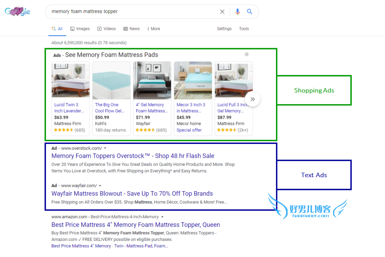Viewport: 385px width, 257px height.
Task: Click the Lucid Full 3 Inch Gel Memory title
Action: 233,108
